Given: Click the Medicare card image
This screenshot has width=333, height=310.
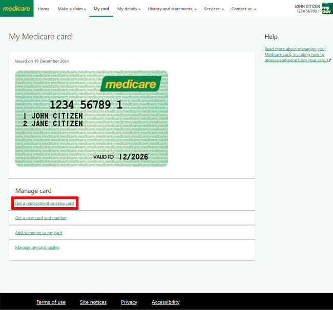Looking at the screenshot, I should tap(92, 118).
